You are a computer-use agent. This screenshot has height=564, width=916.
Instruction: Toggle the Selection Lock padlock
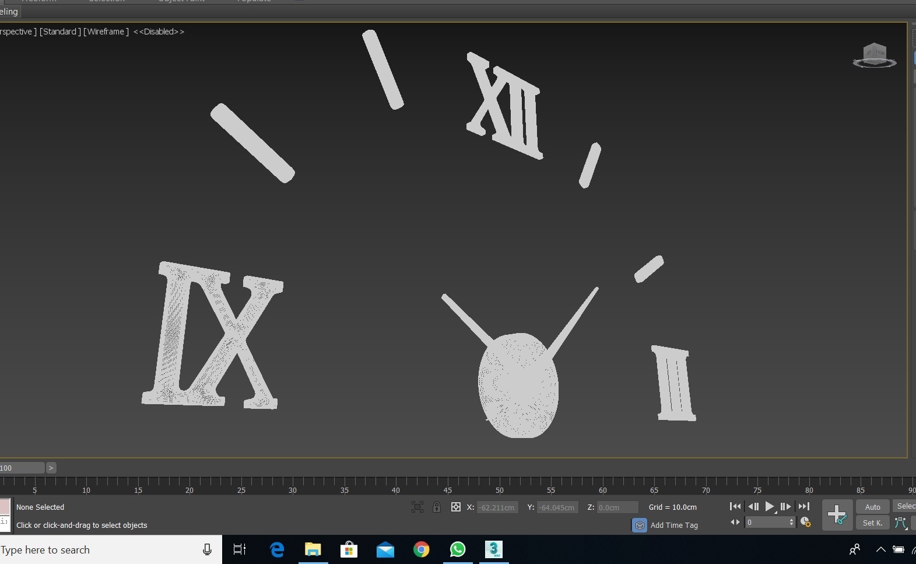[x=437, y=507]
